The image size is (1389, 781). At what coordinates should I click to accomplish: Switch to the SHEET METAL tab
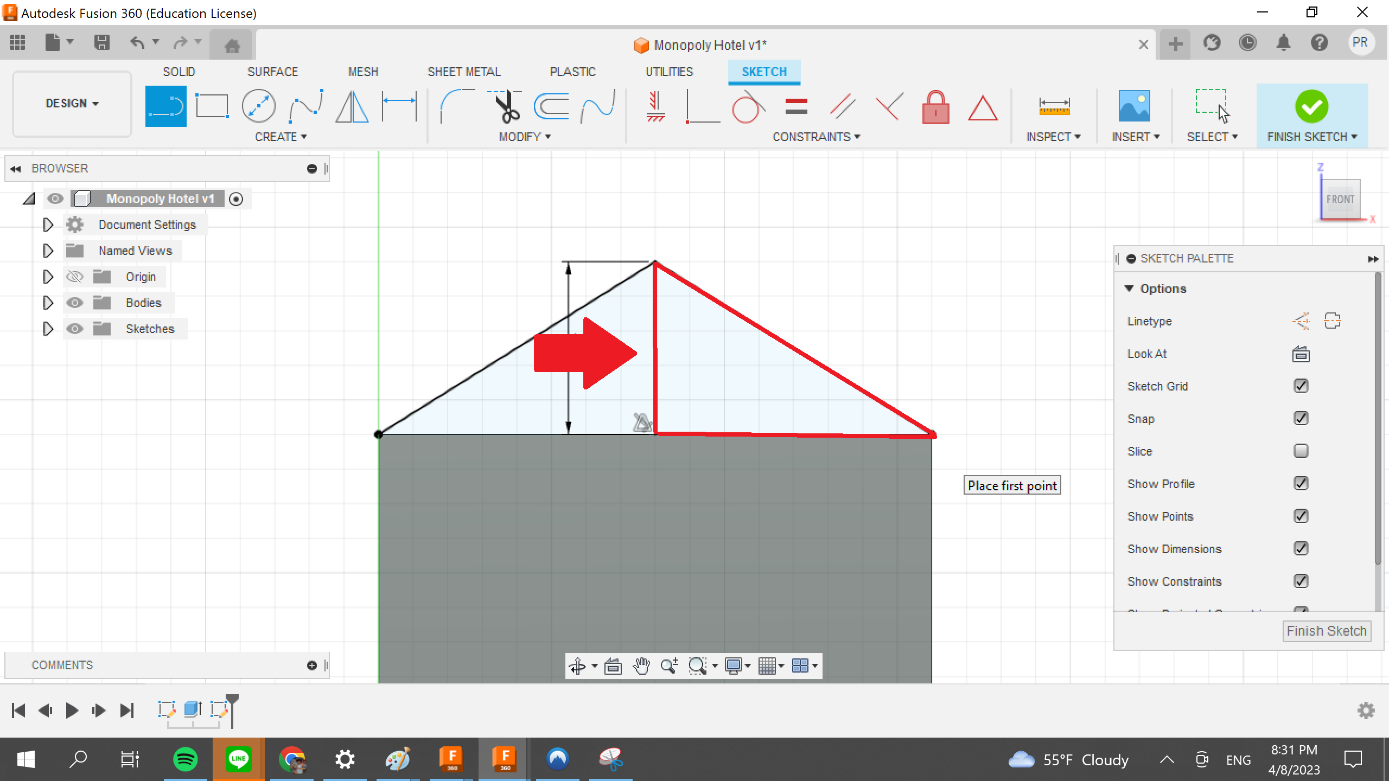click(x=464, y=71)
